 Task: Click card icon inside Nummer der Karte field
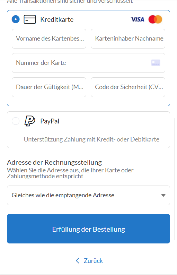point(156,63)
